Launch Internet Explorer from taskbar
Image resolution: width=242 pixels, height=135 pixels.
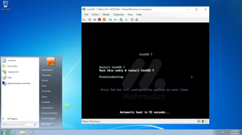pyautogui.click(x=14, y=132)
